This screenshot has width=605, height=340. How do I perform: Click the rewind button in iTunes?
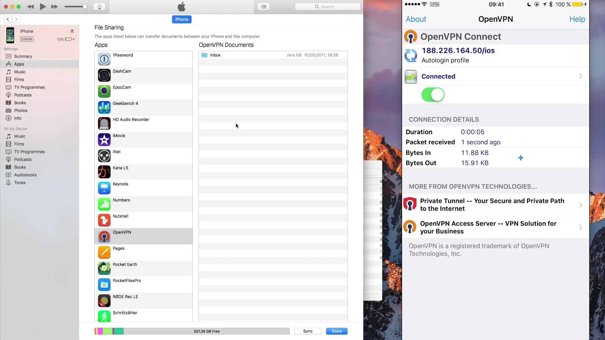31,7
